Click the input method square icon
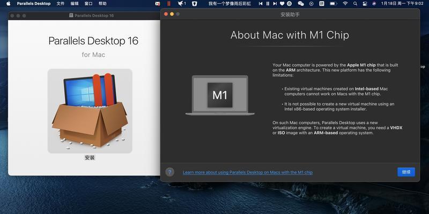 pos(322,4)
